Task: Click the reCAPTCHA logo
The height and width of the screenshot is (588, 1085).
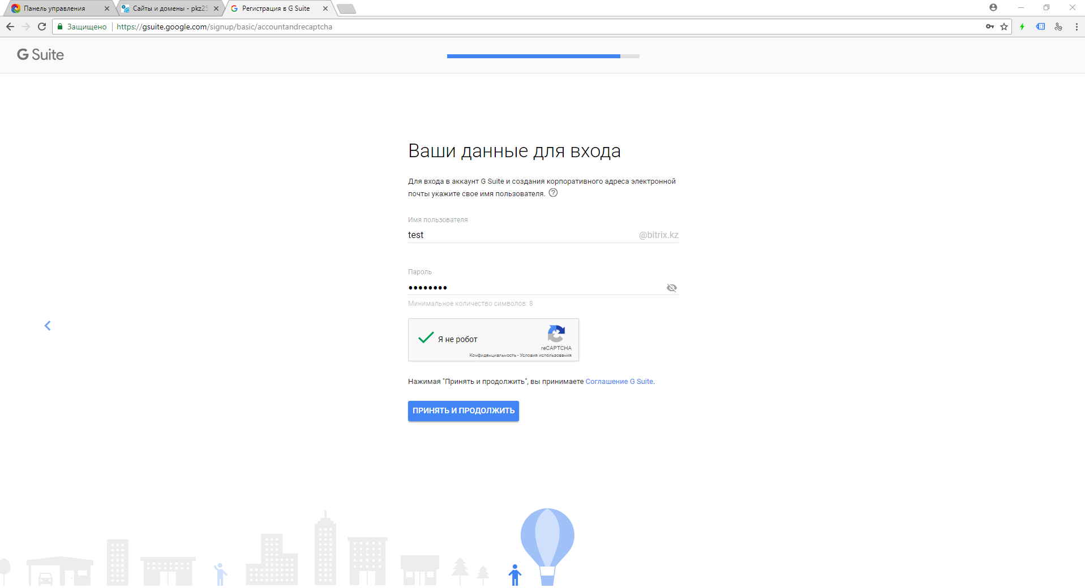Action: 556,334
